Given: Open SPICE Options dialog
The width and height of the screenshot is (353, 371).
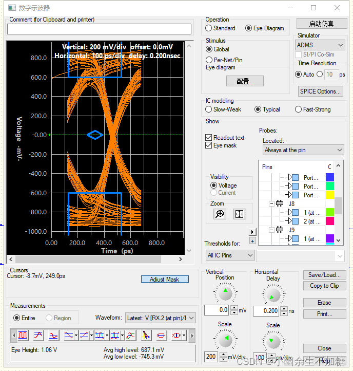Looking at the screenshot, I should 320,91.
